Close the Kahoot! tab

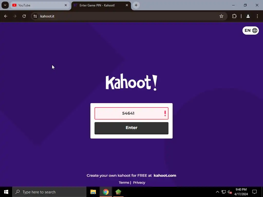[127, 5]
